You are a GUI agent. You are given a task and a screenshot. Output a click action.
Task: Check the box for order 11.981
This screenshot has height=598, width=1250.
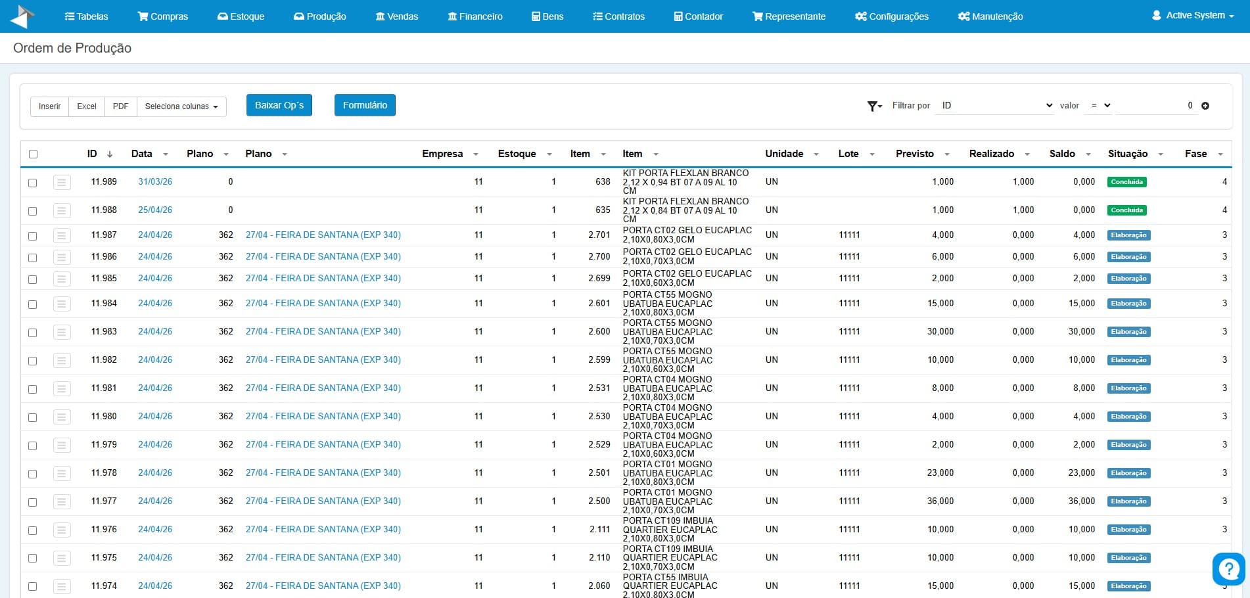pos(33,389)
